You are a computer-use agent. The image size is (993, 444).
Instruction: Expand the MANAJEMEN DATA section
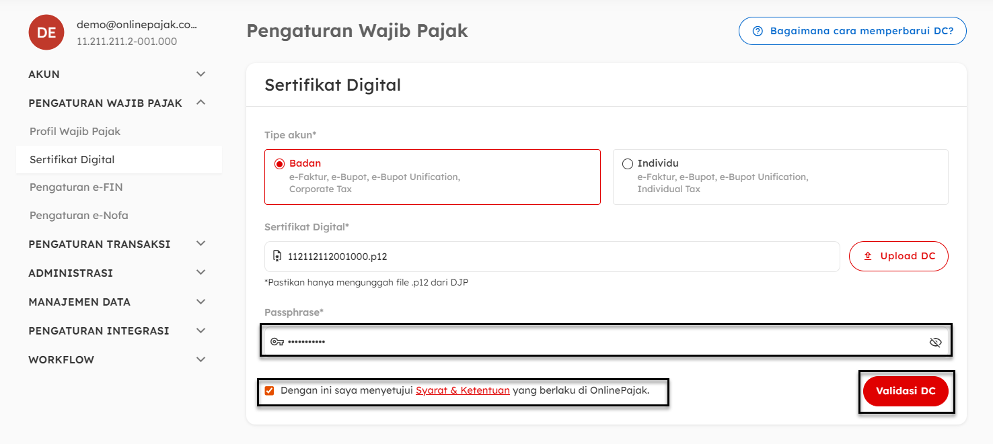point(200,302)
